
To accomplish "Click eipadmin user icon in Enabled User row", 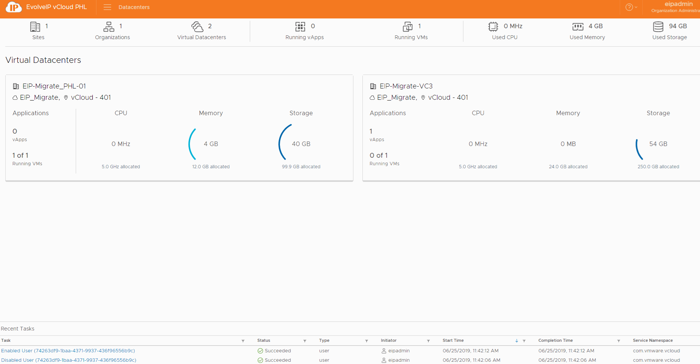I will coord(384,351).
